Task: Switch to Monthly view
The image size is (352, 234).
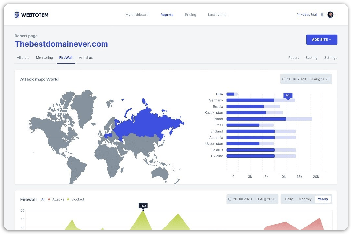Action: pos(305,199)
